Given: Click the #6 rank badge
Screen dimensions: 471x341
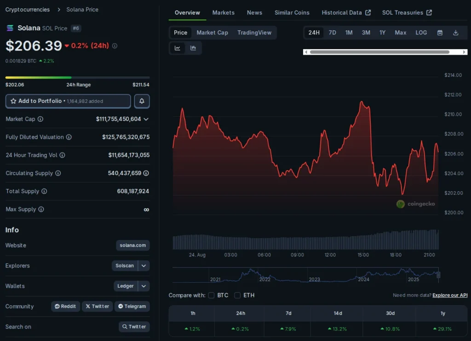Looking at the screenshot, I should pyautogui.click(x=76, y=28).
